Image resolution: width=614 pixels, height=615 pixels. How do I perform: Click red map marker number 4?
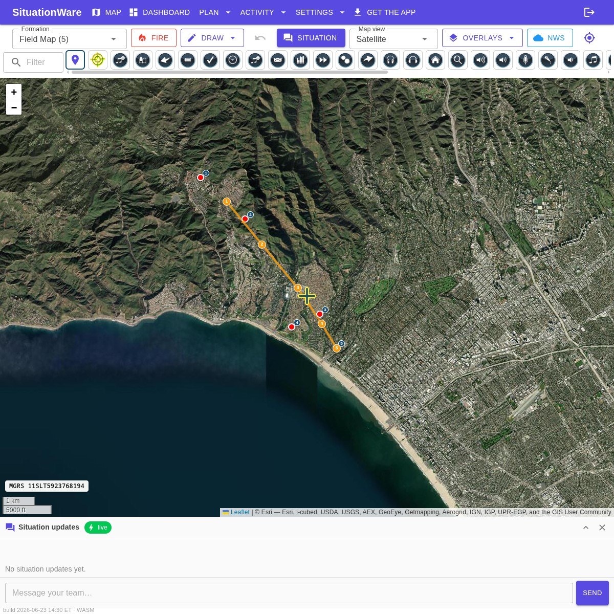click(x=292, y=327)
